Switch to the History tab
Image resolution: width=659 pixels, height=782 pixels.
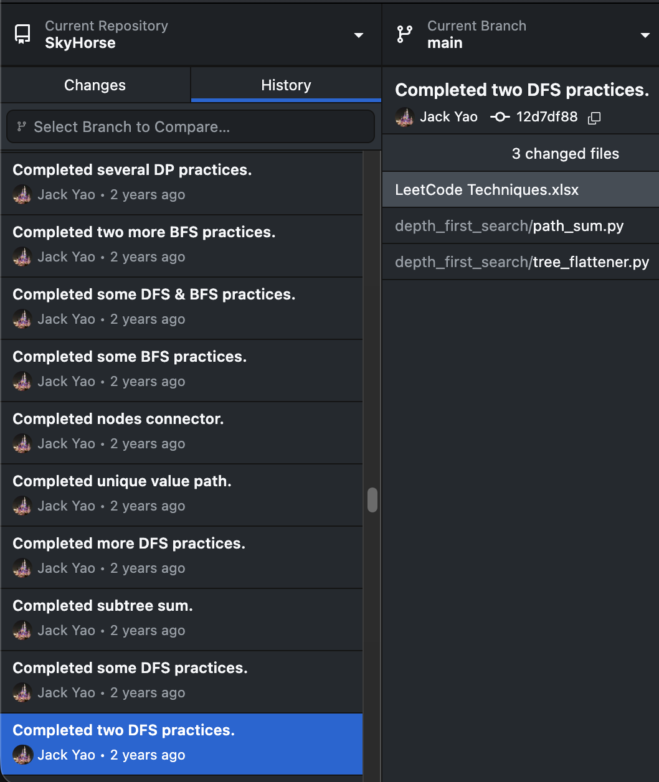pos(286,85)
